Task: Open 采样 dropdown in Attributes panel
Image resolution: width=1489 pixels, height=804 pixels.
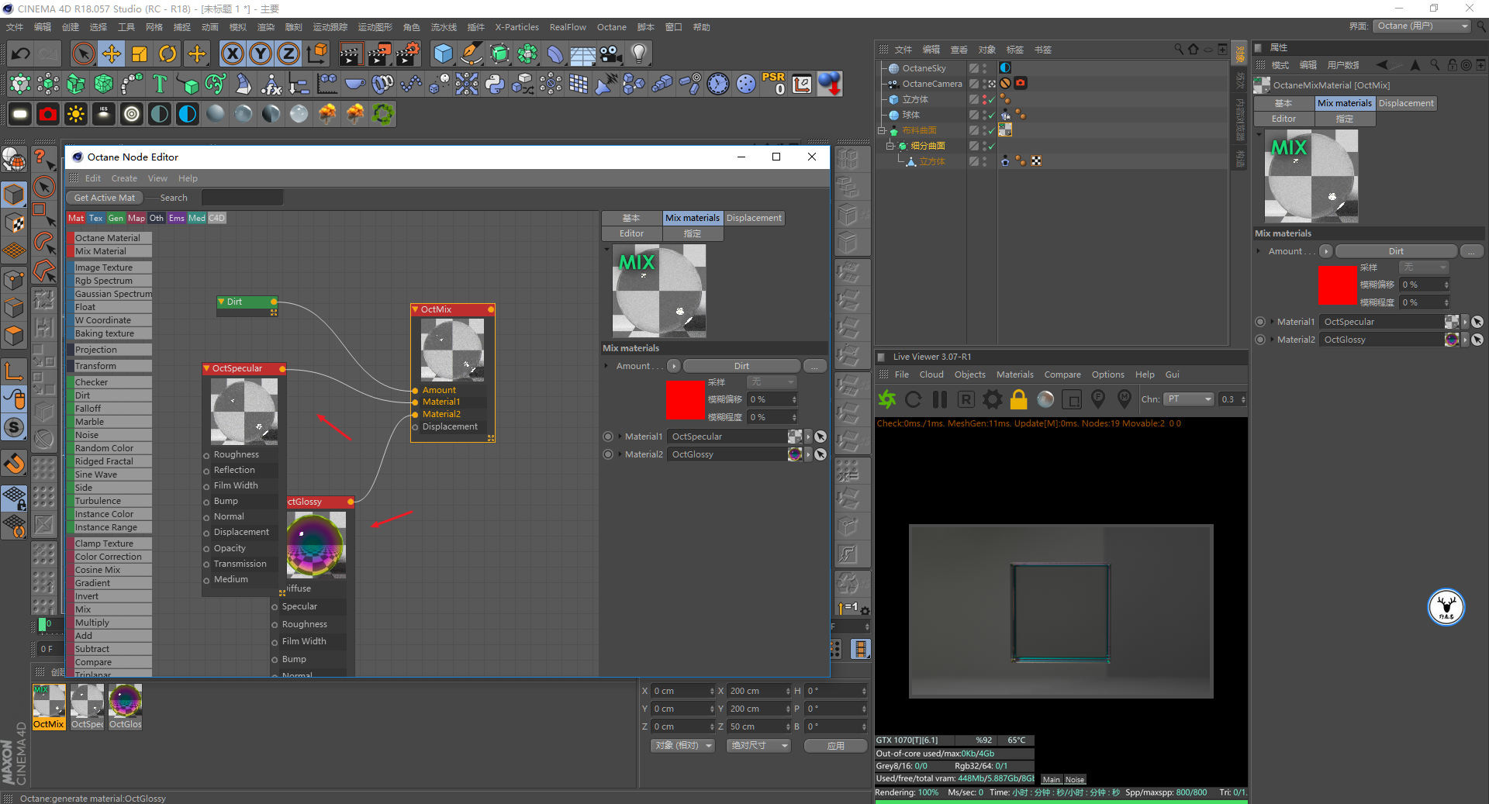Action: click(x=1425, y=267)
